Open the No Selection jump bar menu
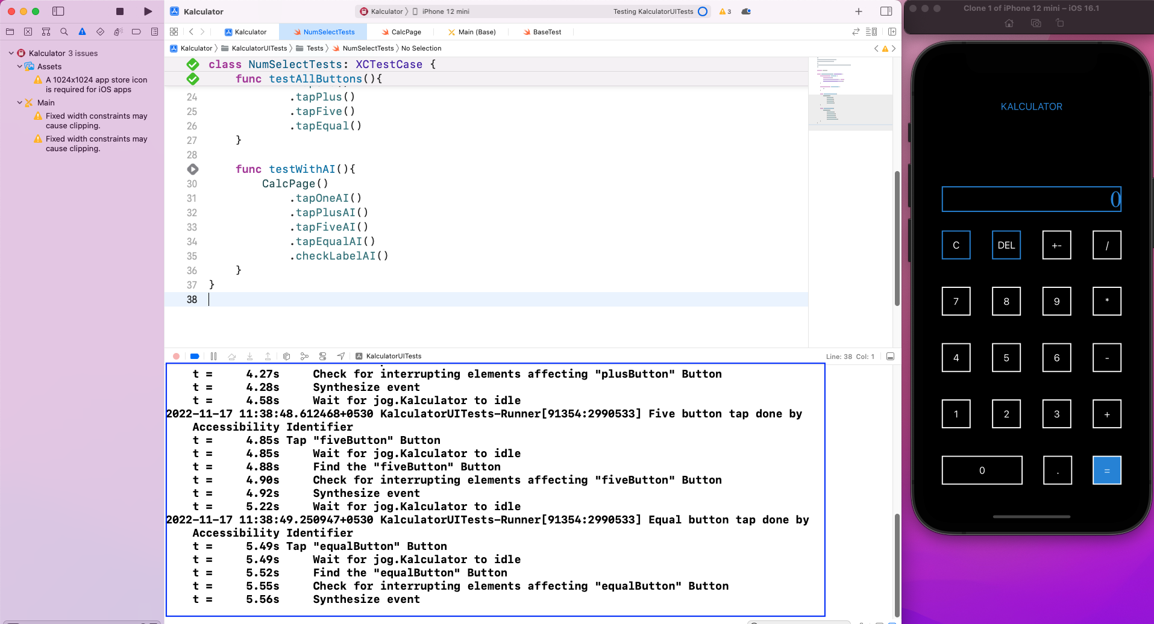The image size is (1154, 624). [421, 48]
